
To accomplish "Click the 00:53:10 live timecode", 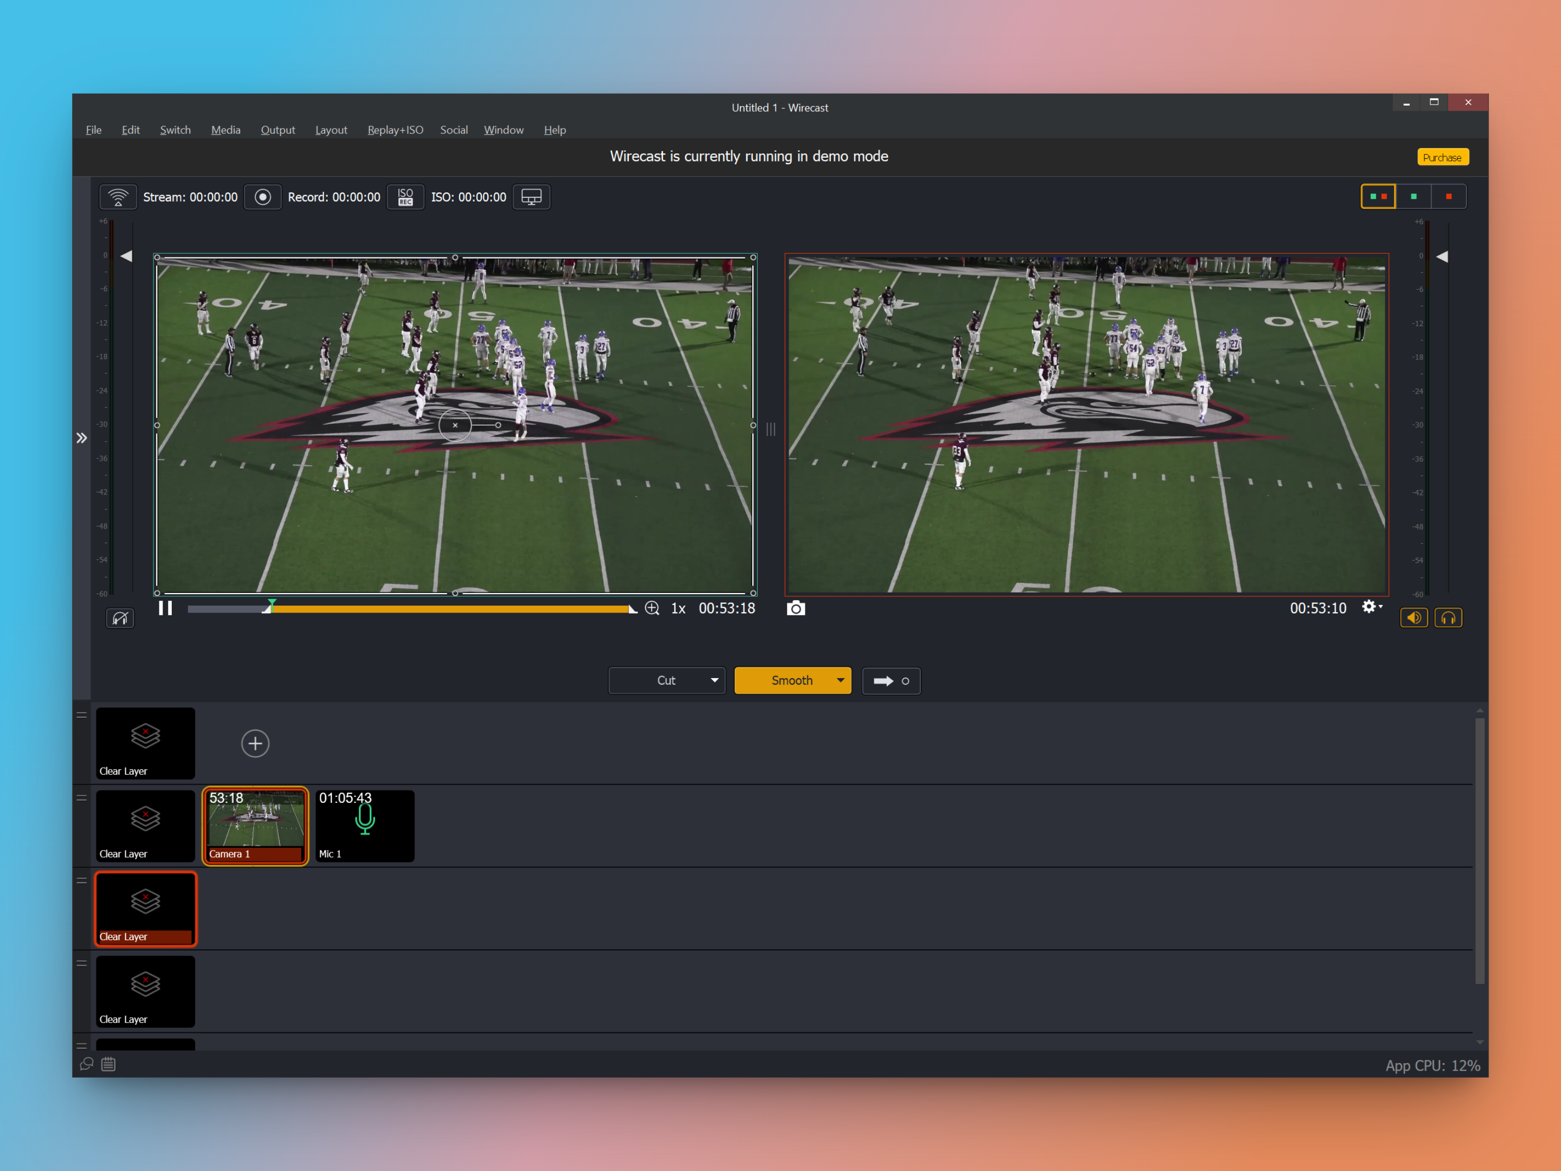I will [1318, 608].
